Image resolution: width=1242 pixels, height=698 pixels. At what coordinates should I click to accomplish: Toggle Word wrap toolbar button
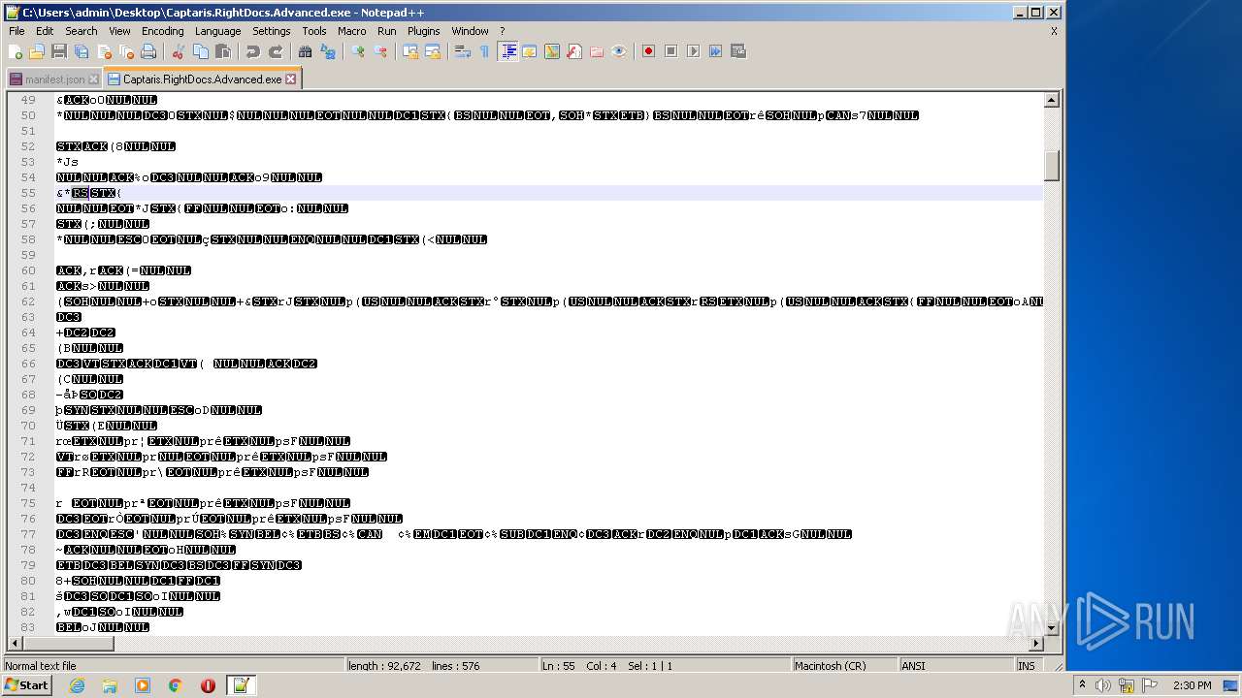[x=463, y=51]
